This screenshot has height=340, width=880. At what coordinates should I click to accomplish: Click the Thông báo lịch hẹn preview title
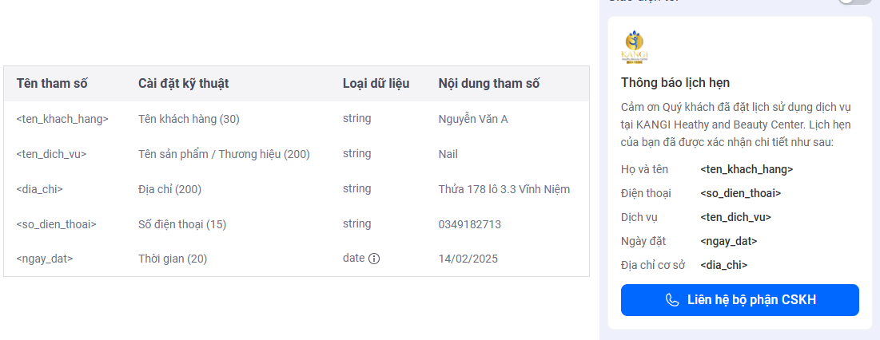675,82
